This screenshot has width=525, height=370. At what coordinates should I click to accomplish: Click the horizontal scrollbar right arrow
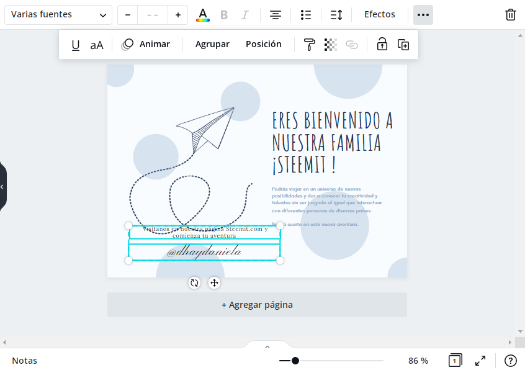(510, 342)
